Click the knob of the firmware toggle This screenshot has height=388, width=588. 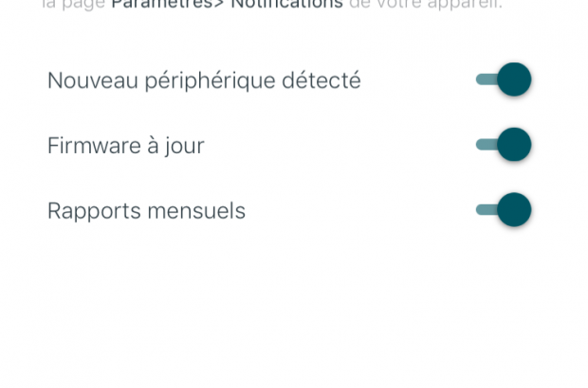pos(514,146)
